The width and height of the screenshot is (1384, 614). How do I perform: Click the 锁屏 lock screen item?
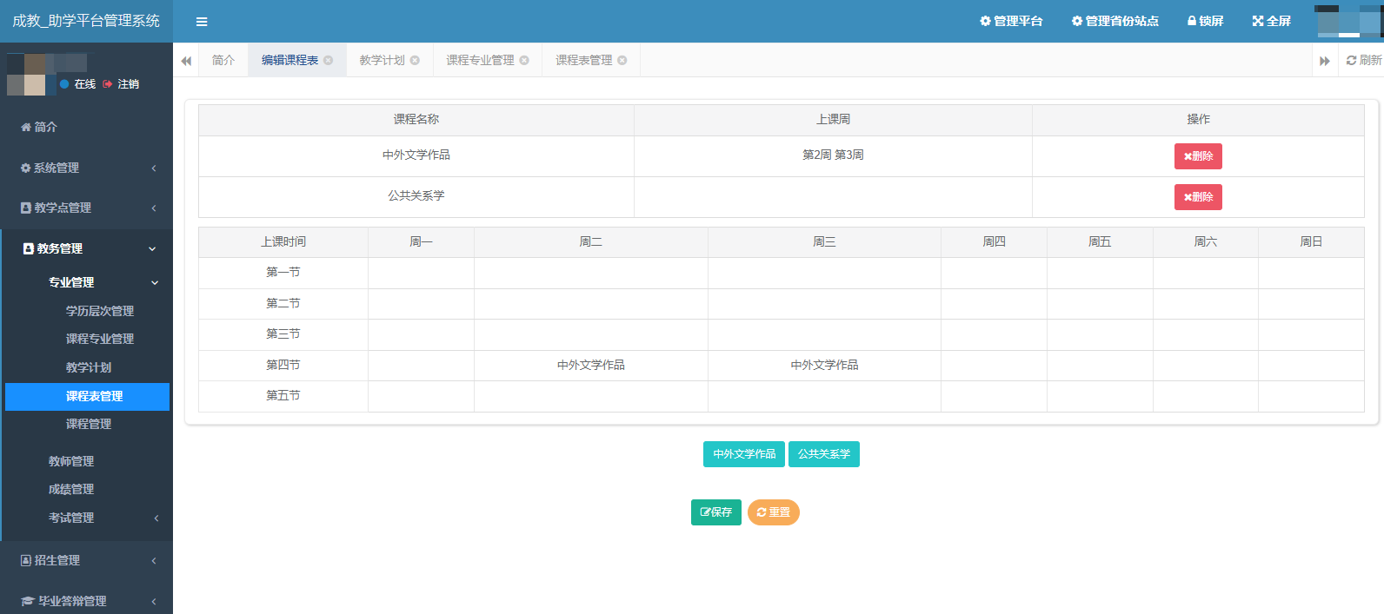click(1205, 21)
